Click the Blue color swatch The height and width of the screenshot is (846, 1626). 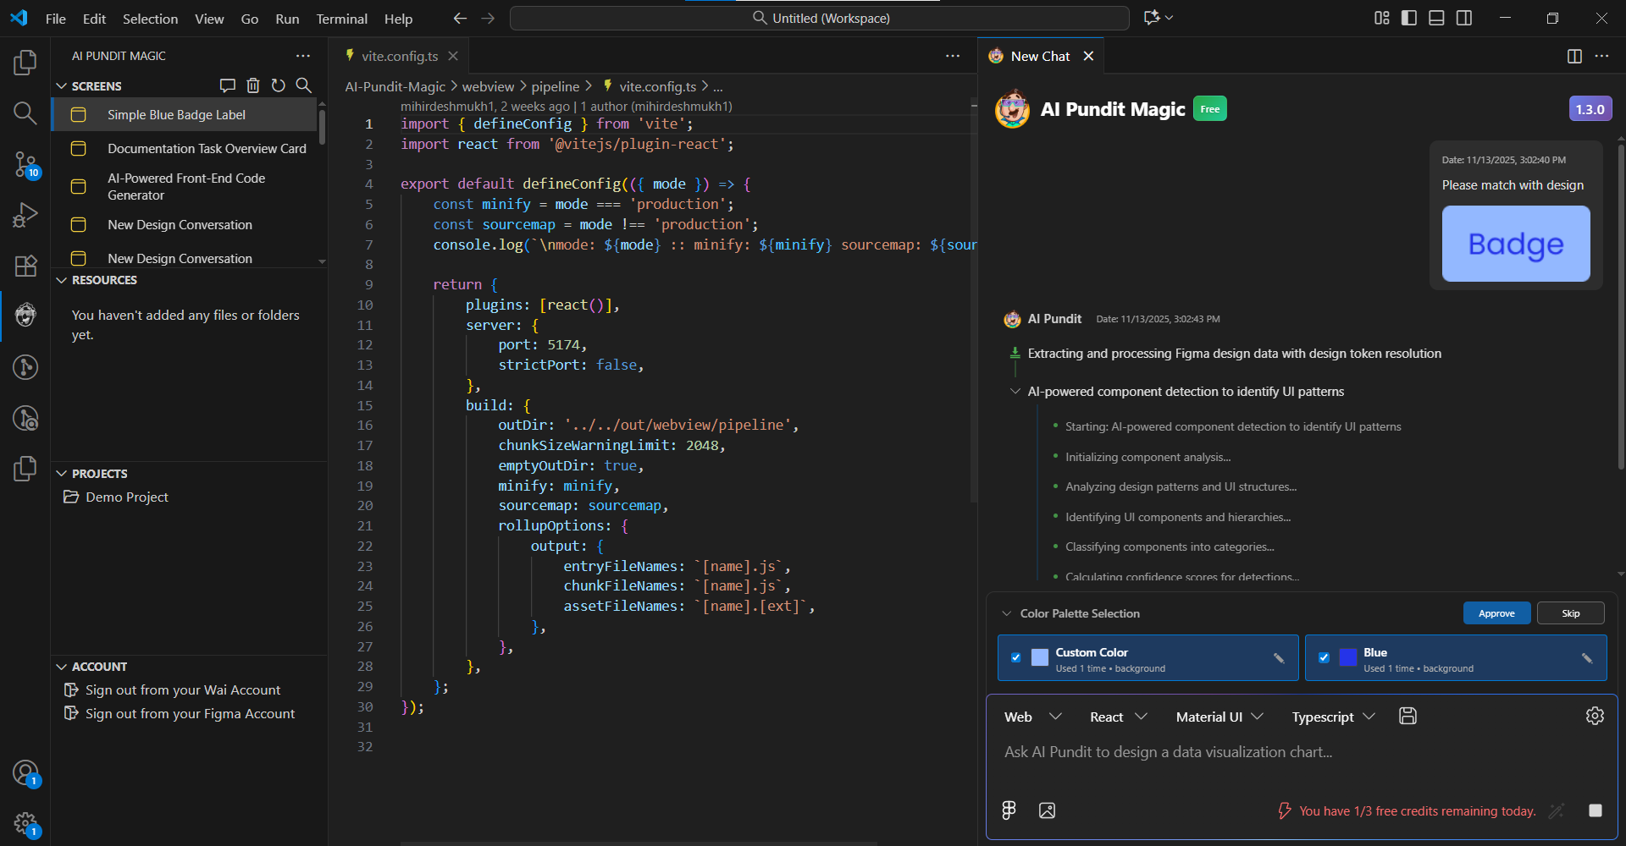[1347, 658]
